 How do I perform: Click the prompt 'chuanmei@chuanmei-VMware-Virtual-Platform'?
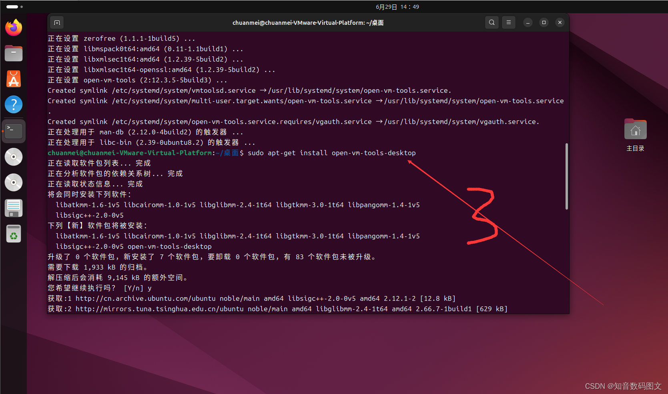(130, 153)
